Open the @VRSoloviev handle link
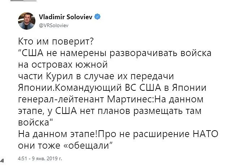The height and width of the screenshot is (166, 230). [54, 26]
